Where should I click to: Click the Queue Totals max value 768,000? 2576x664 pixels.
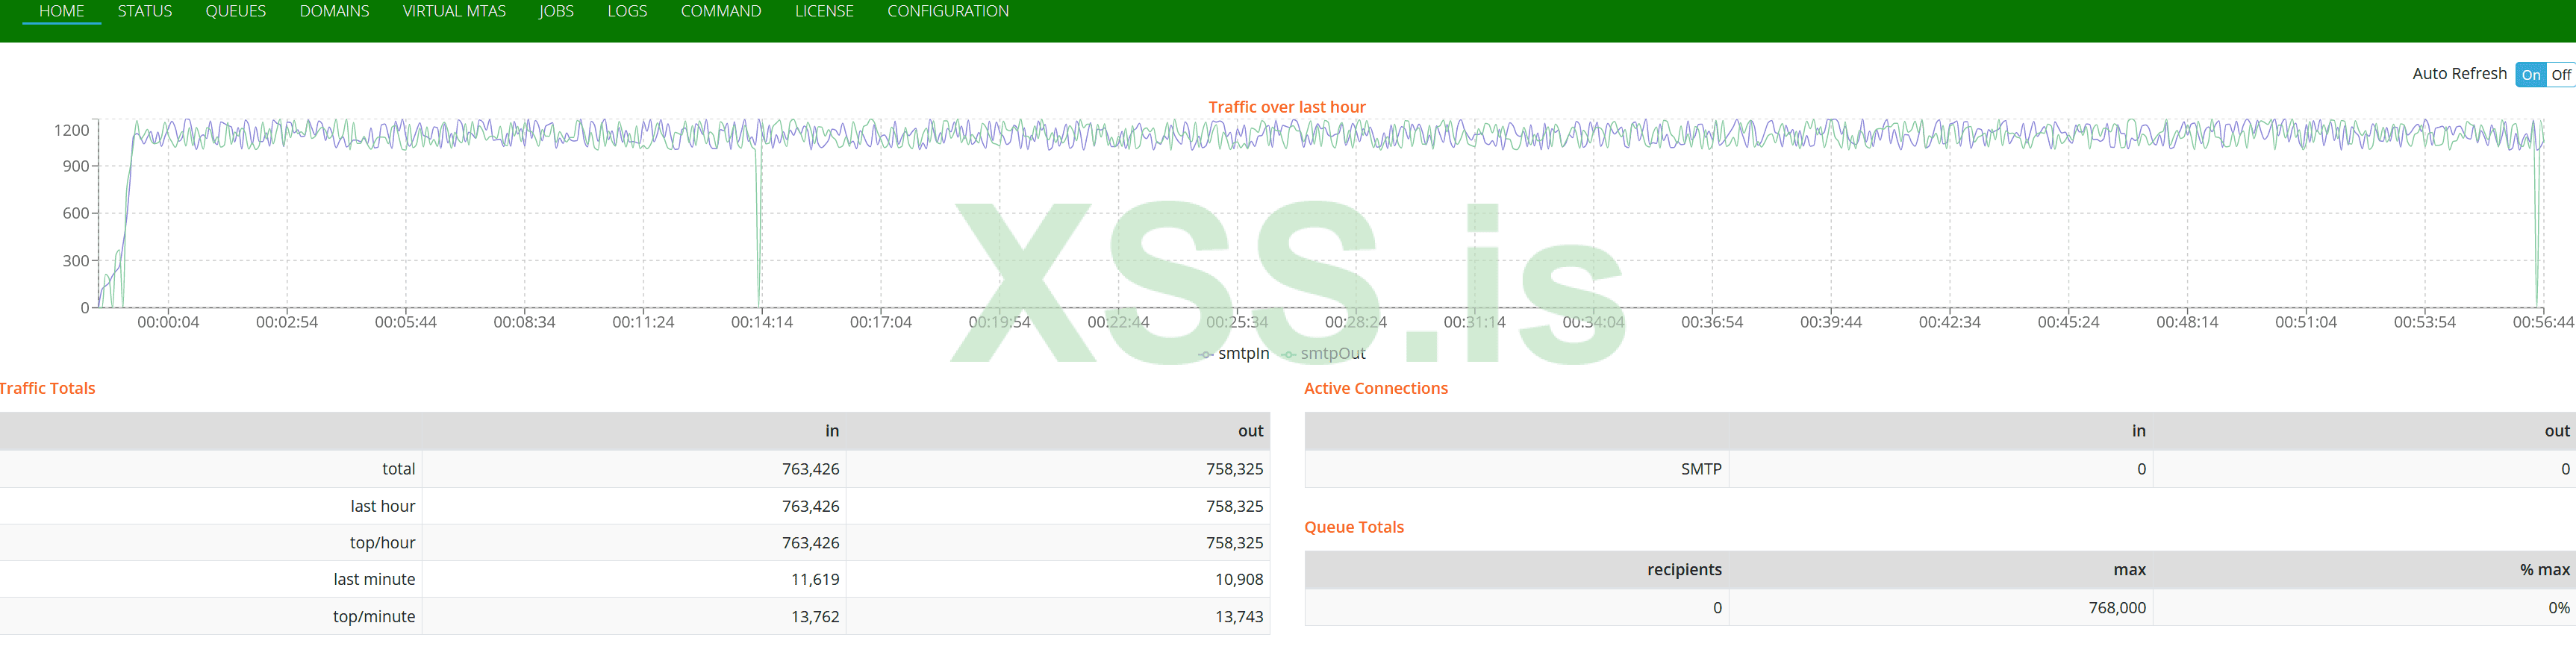tap(2116, 608)
